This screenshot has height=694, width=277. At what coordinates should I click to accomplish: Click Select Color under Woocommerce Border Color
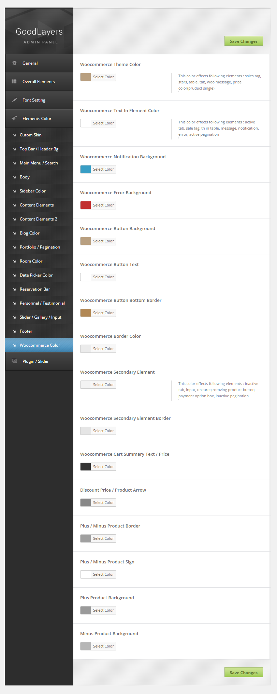[103, 349]
